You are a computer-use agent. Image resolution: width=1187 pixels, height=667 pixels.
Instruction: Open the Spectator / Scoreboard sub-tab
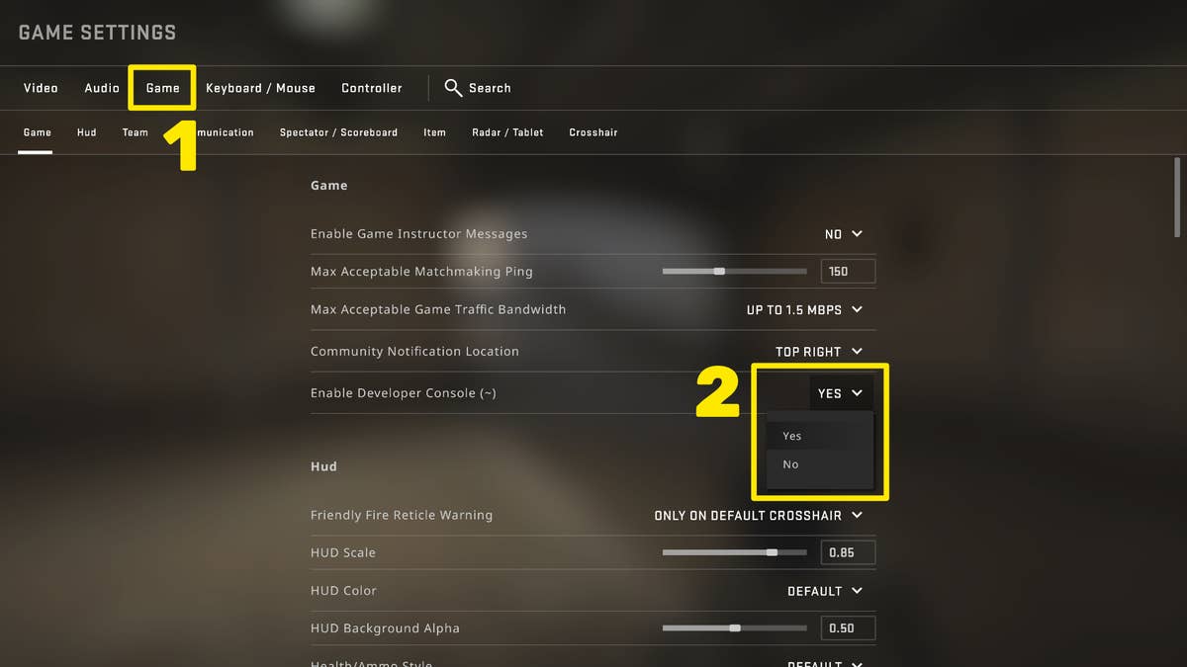pyautogui.click(x=338, y=131)
